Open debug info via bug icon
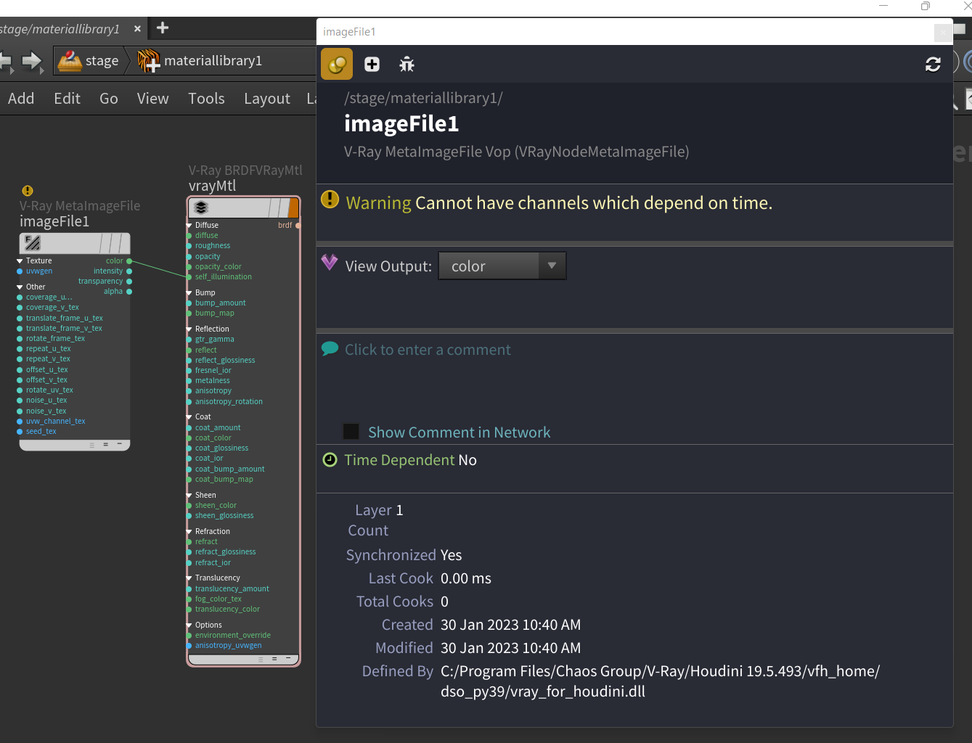Viewport: 972px width, 743px height. [x=407, y=64]
